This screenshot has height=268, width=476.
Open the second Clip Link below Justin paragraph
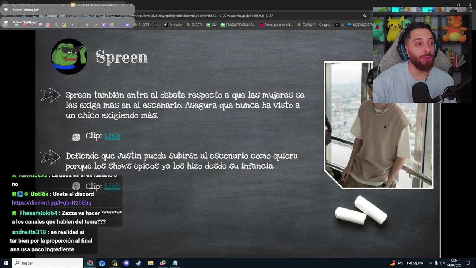tap(112, 186)
